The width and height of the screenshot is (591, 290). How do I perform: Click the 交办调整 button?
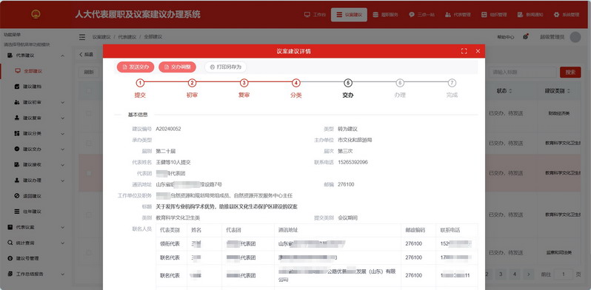pos(177,67)
